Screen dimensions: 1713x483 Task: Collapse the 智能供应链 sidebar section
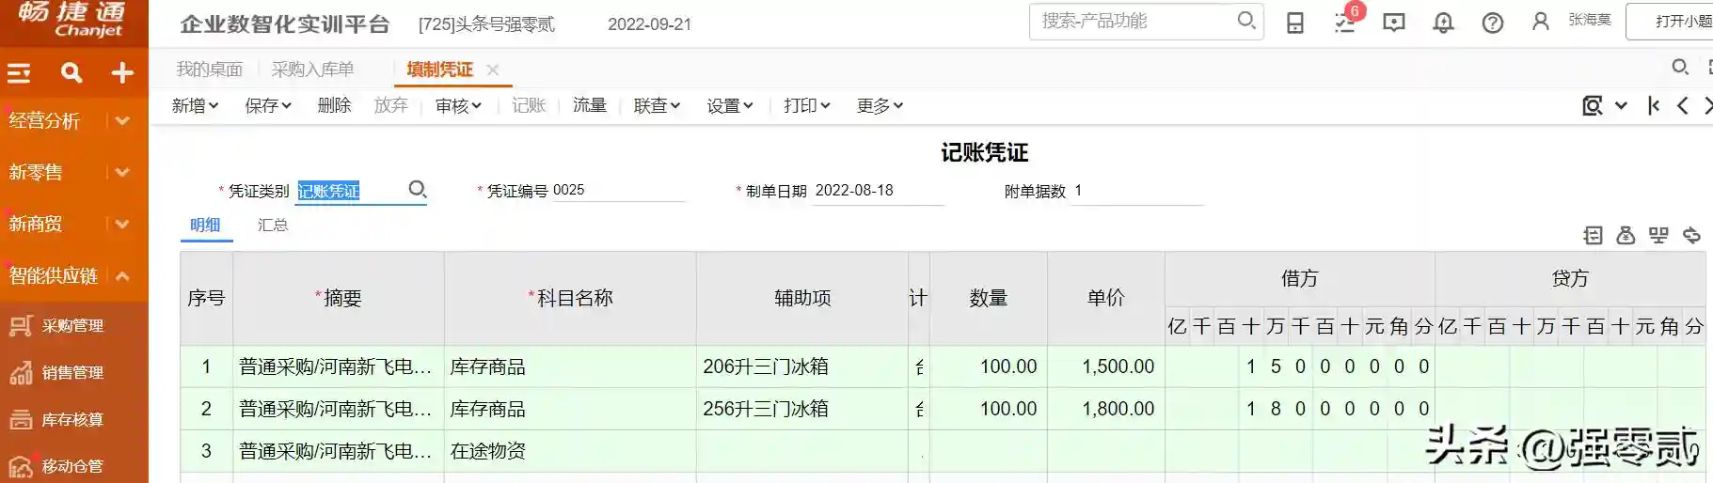(122, 275)
